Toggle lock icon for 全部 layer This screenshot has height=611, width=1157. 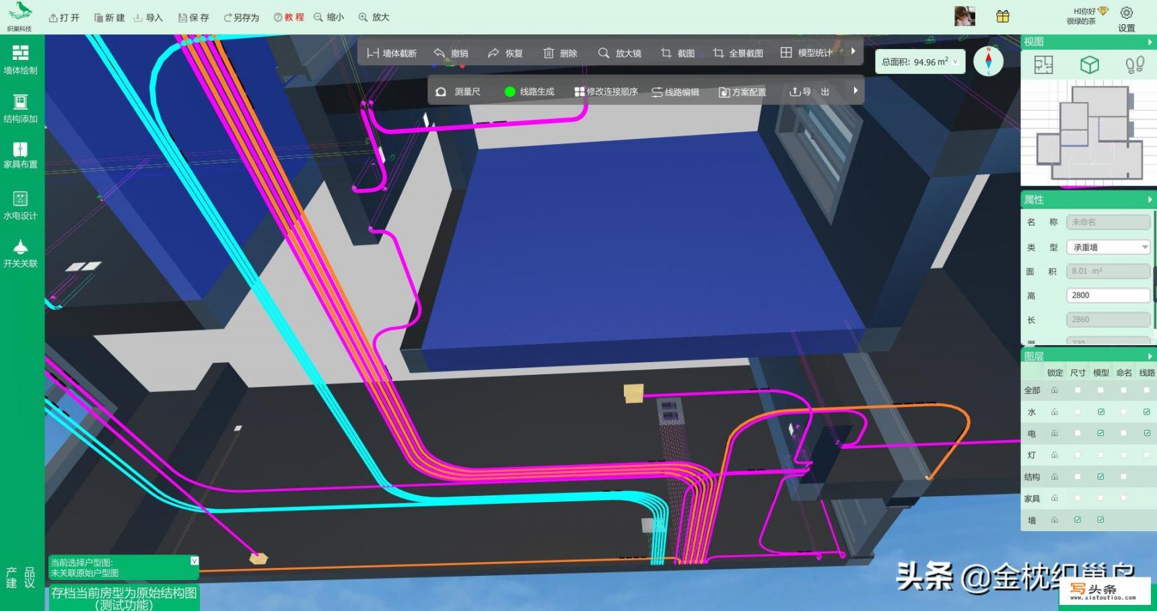coord(1055,390)
